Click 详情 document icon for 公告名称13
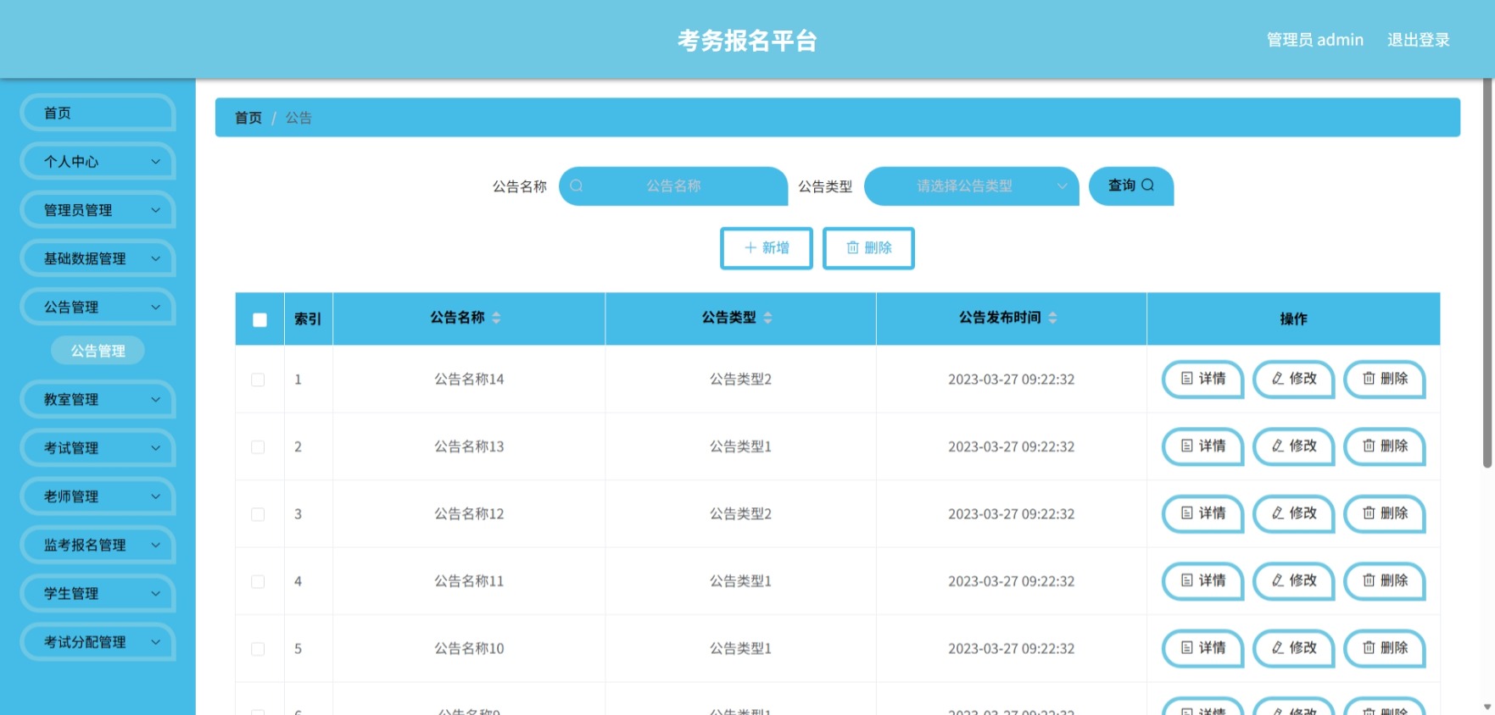Screen dimensions: 1495x715 (1187, 446)
